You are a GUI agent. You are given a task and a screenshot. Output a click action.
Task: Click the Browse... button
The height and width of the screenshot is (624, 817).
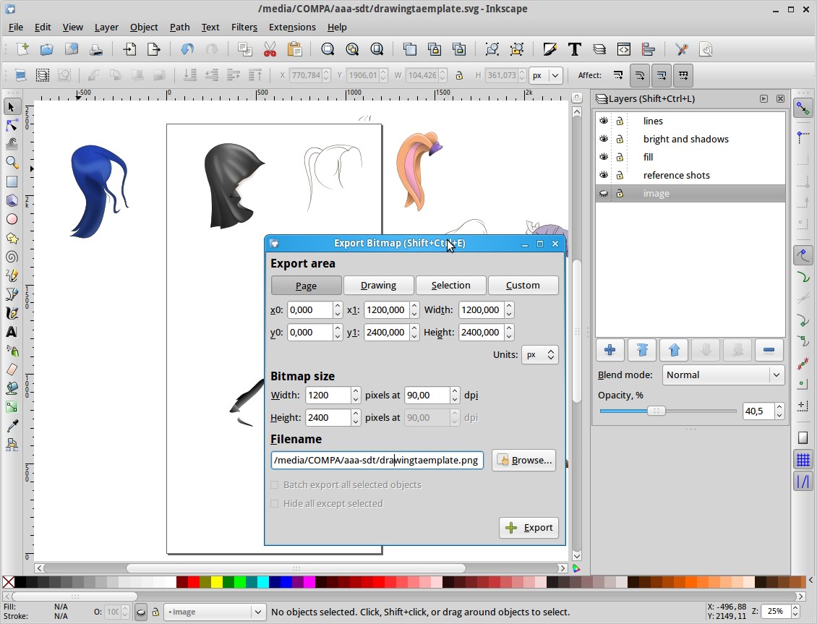click(x=524, y=460)
